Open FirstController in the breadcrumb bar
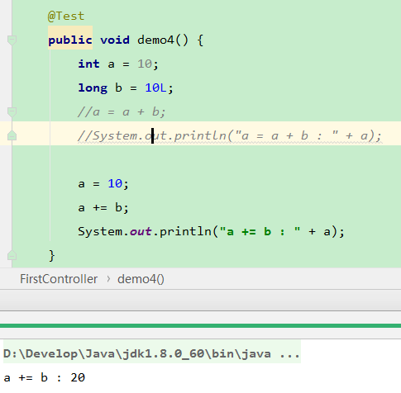 click(x=59, y=279)
